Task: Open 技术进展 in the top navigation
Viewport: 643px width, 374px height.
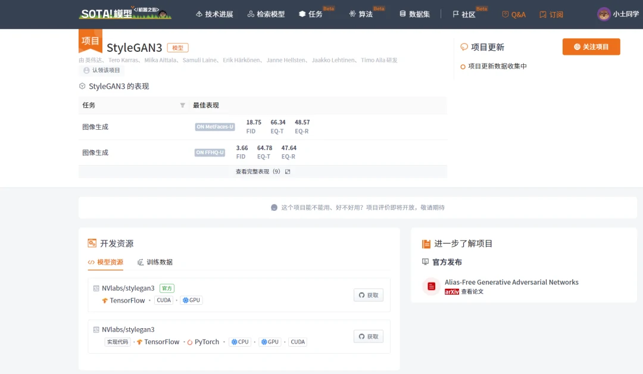Action: (x=214, y=14)
